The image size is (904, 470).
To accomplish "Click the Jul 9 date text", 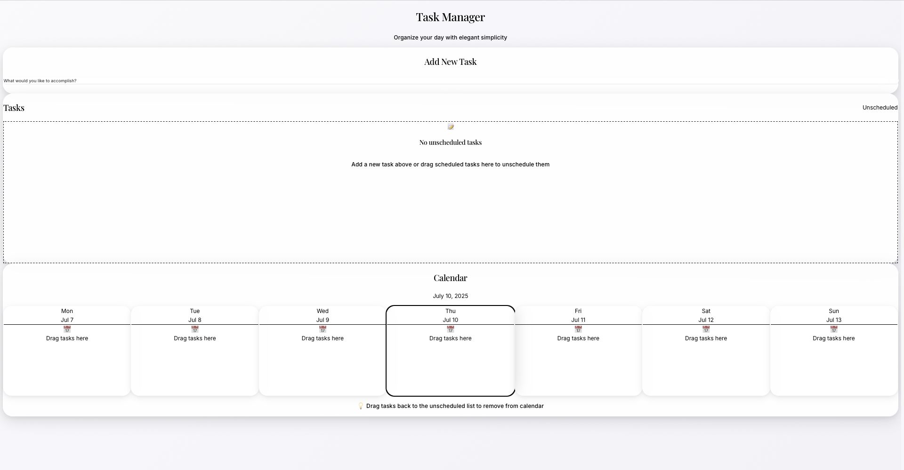I will coord(323,320).
